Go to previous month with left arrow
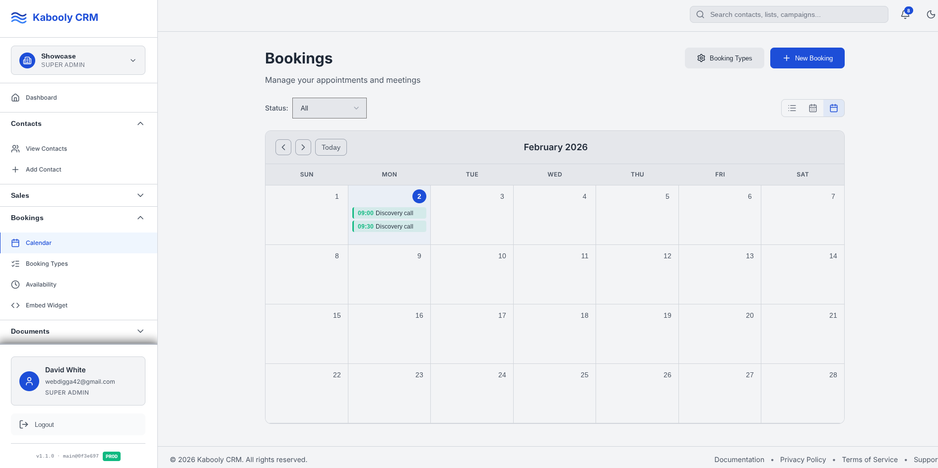 tap(283, 147)
